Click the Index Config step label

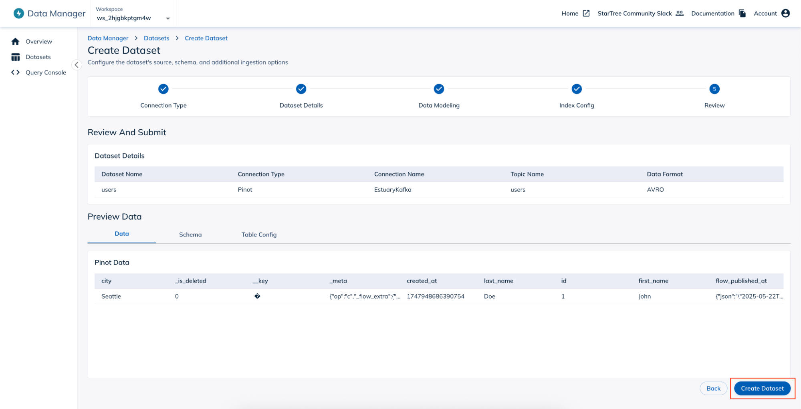click(577, 105)
